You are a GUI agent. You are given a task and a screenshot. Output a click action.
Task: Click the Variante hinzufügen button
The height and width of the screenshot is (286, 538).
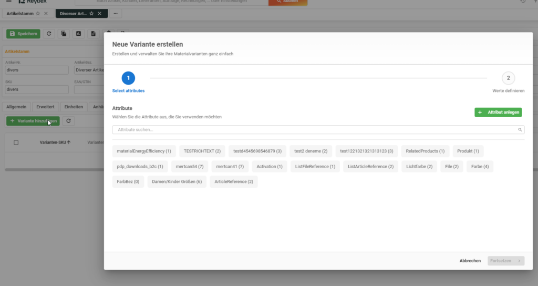click(x=33, y=121)
